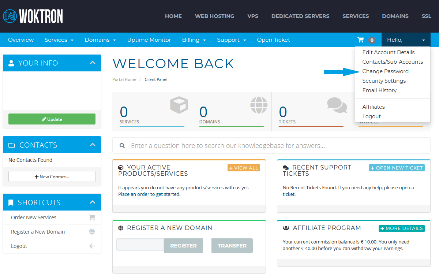Click the Open New Ticket button
Viewport: 439px width, 279px height.
(x=397, y=168)
